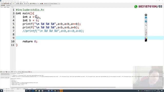Viewport: 164px width, 92px height.
Task: Open the Tools menu
Action: coord(18,2)
